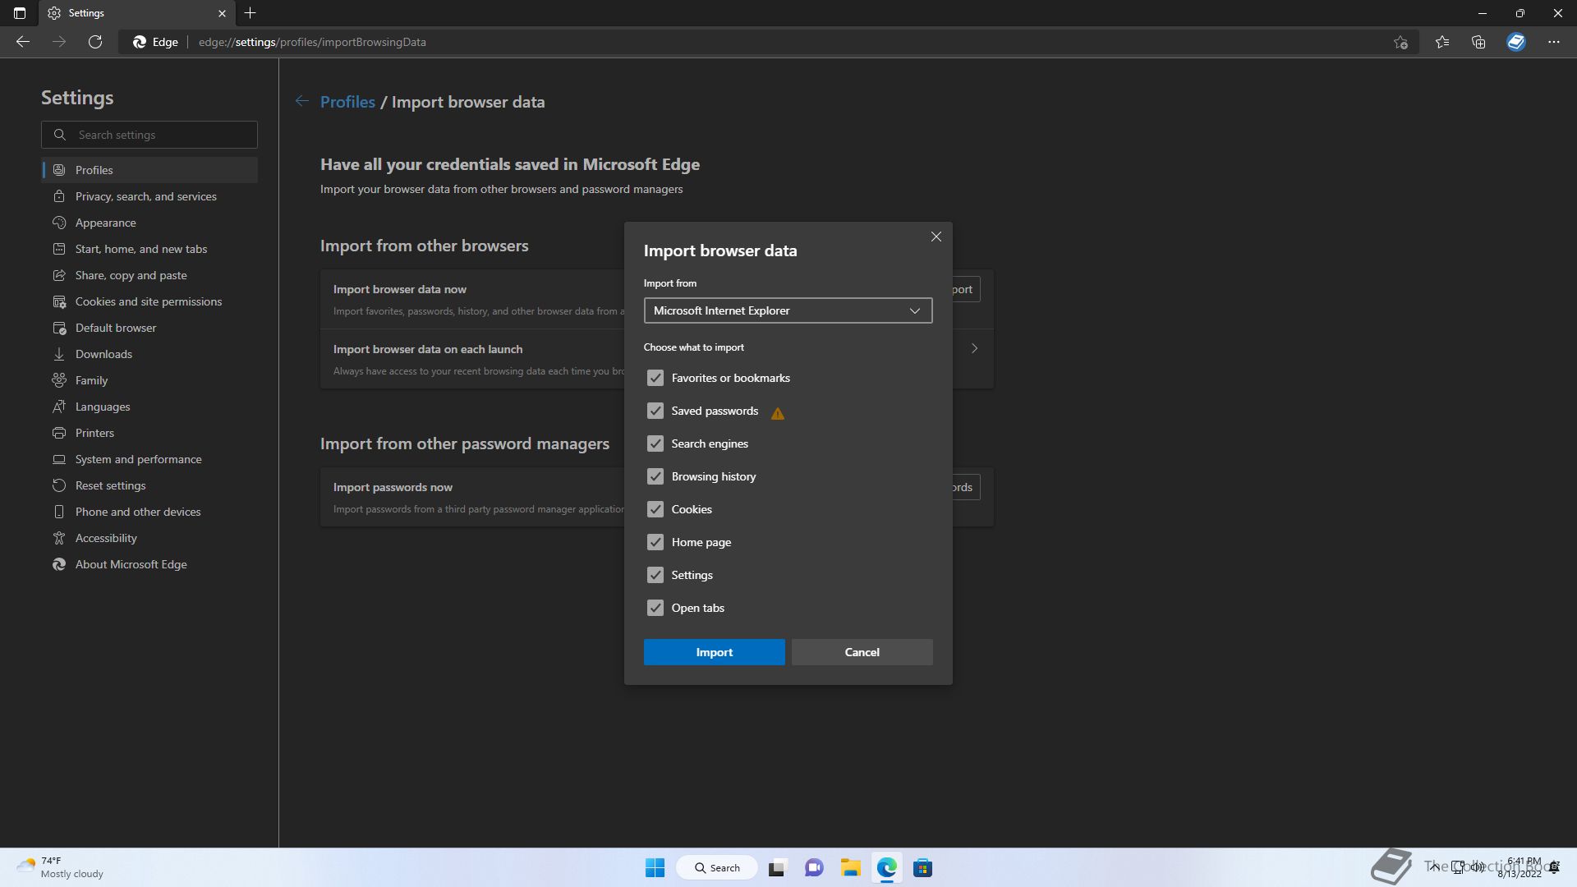Uncheck the Settings import checkbox

(x=655, y=575)
